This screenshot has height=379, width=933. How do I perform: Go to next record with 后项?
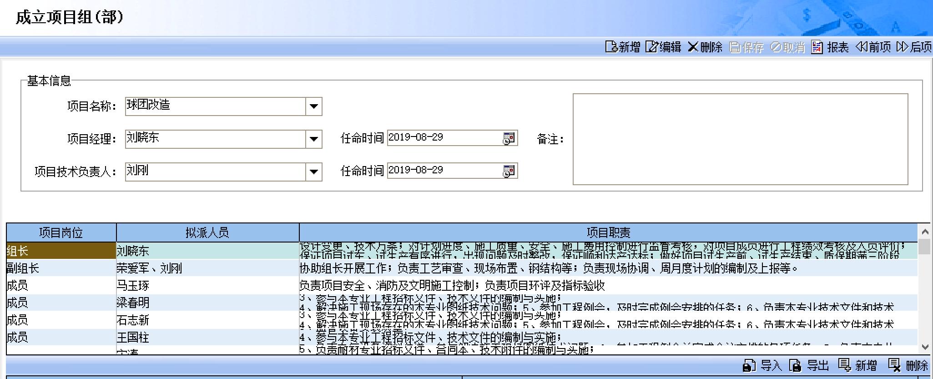point(902,47)
